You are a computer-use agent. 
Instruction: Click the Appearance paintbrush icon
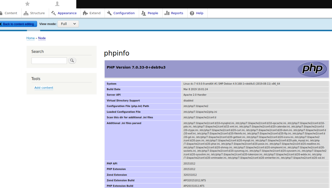pyautogui.click(x=53, y=13)
